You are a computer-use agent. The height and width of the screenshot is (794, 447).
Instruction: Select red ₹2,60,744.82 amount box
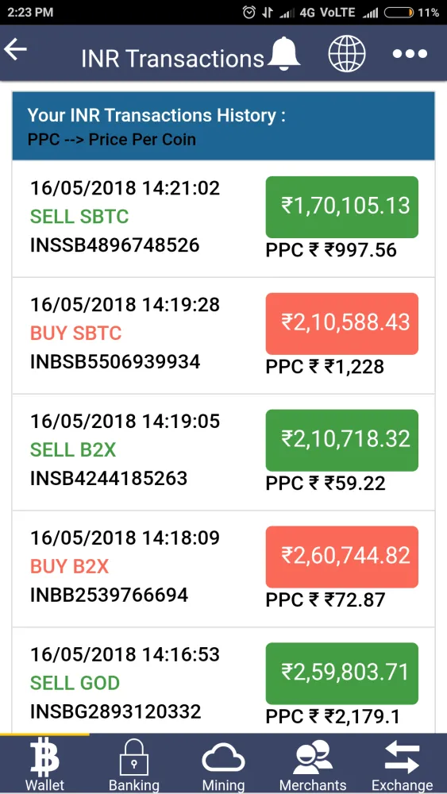coord(341,557)
